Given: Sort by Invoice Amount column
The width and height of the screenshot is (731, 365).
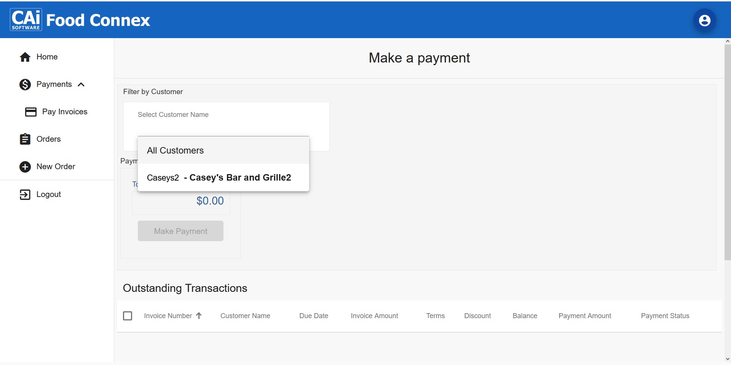Looking at the screenshot, I should pos(374,316).
